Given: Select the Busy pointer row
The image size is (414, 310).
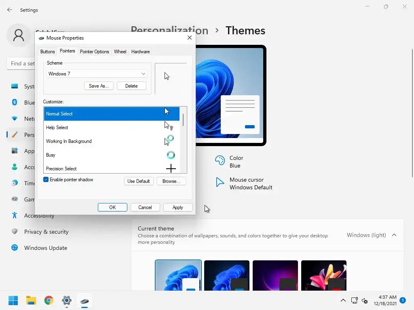Looking at the screenshot, I should [112, 155].
